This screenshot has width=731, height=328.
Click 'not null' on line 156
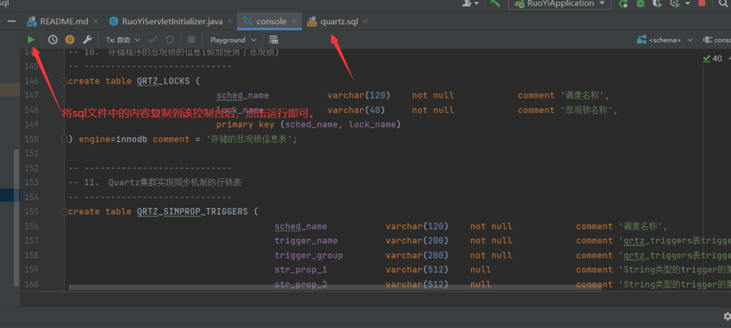click(491, 226)
